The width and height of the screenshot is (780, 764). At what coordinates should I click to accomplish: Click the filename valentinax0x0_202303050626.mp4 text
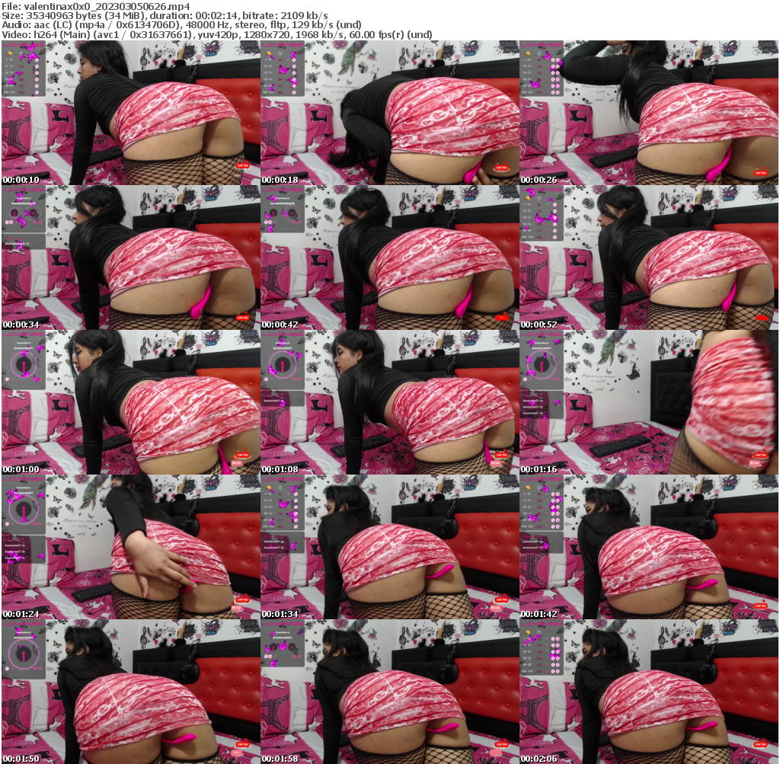(97, 5)
